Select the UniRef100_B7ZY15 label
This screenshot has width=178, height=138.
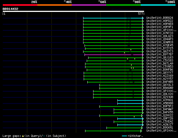(160, 48)
